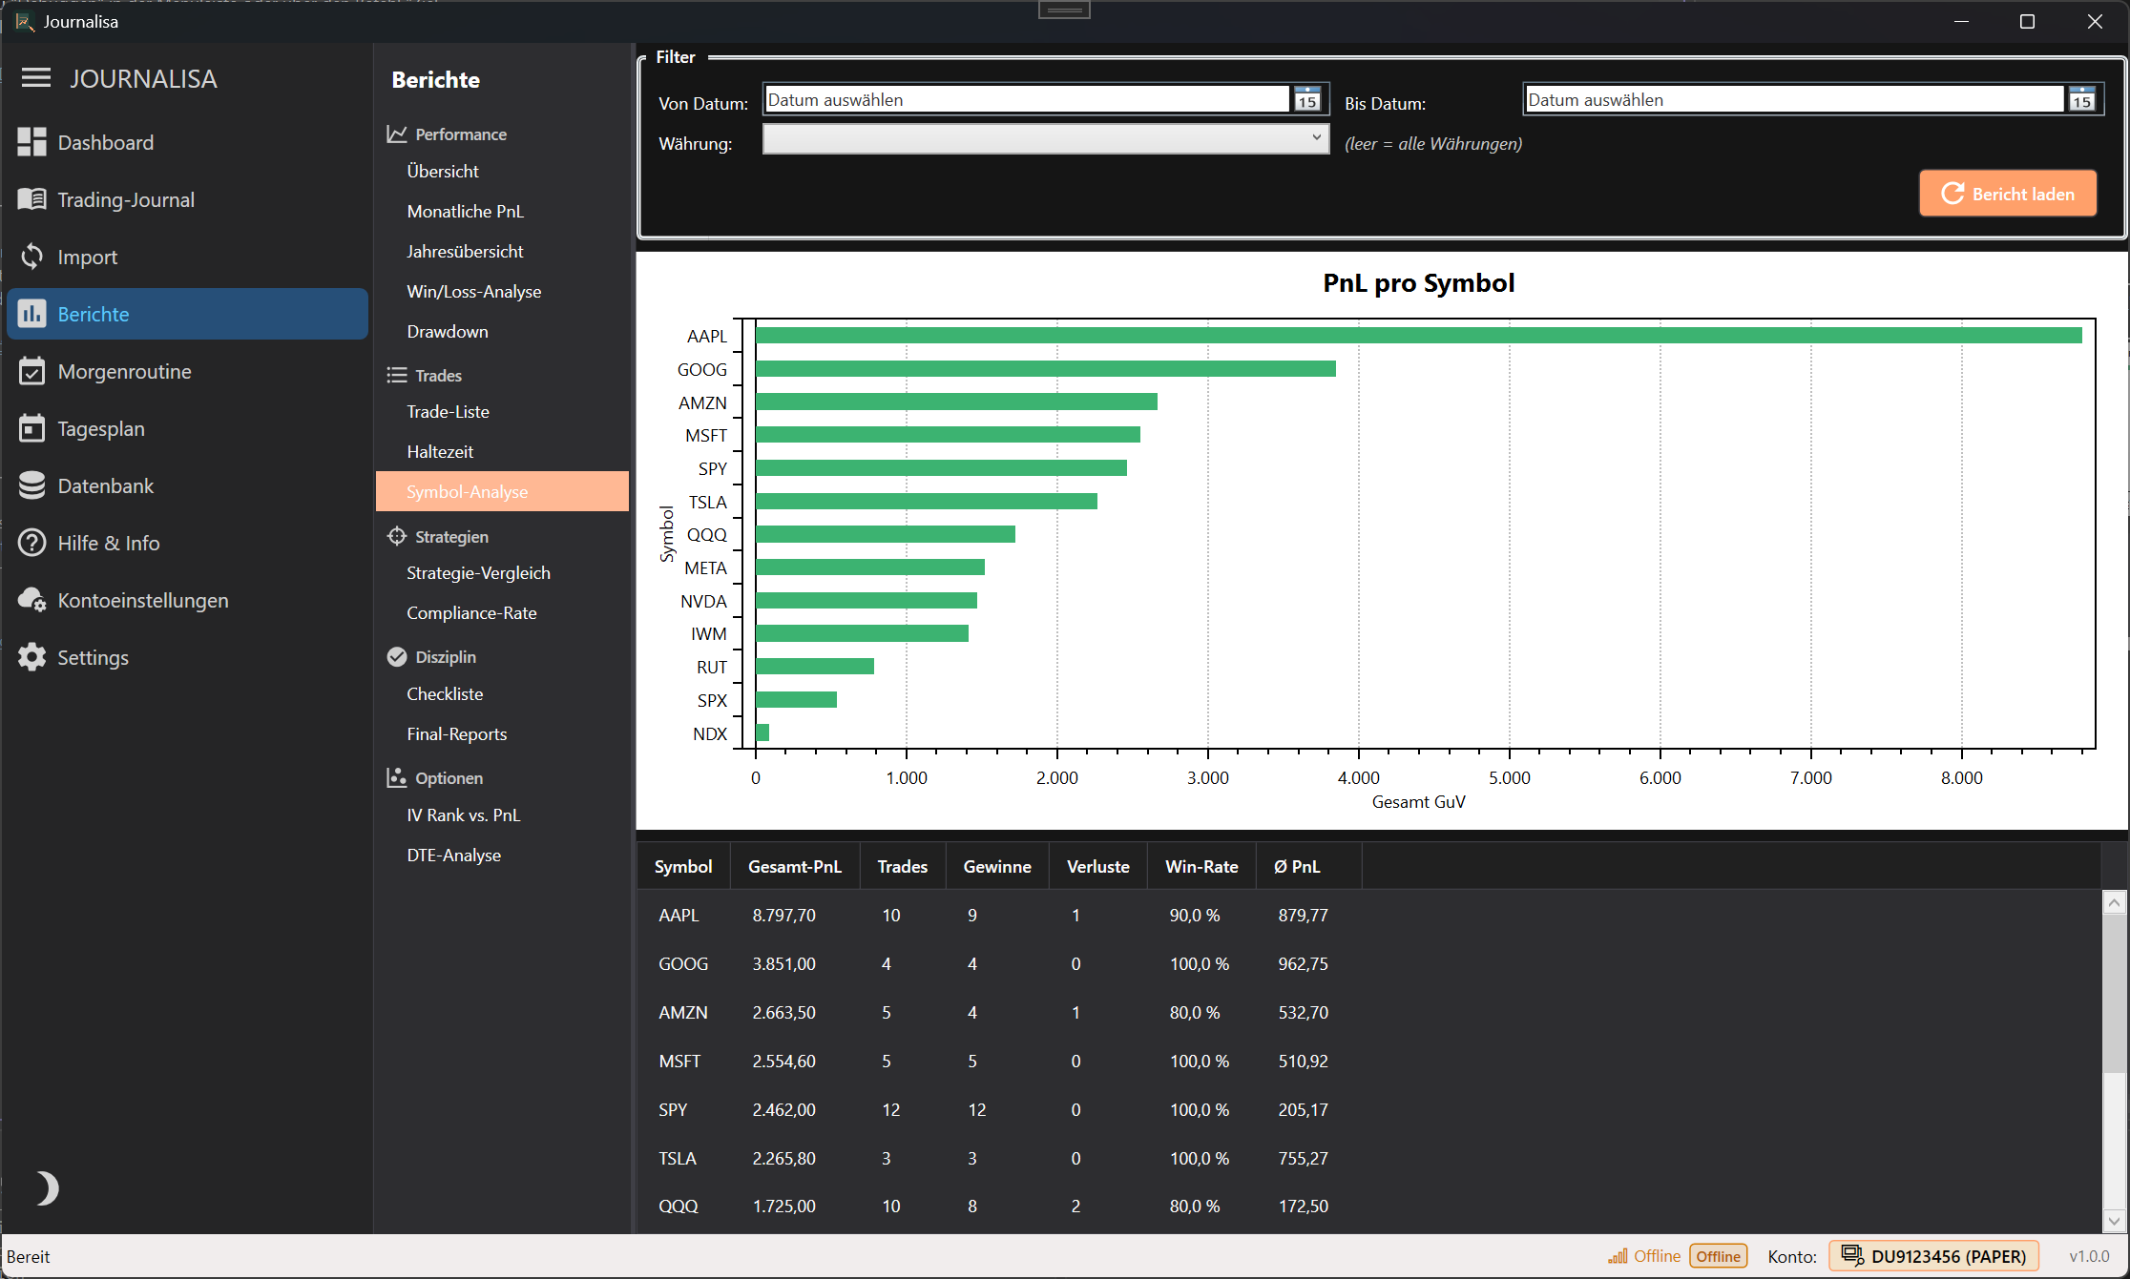The image size is (2130, 1279).
Task: Click the hamburger menu icon
Action: pyautogui.click(x=36, y=78)
